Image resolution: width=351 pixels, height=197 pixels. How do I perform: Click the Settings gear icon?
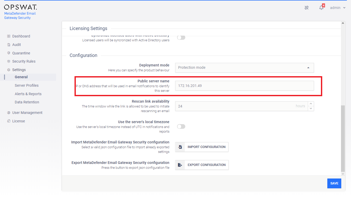point(9,70)
